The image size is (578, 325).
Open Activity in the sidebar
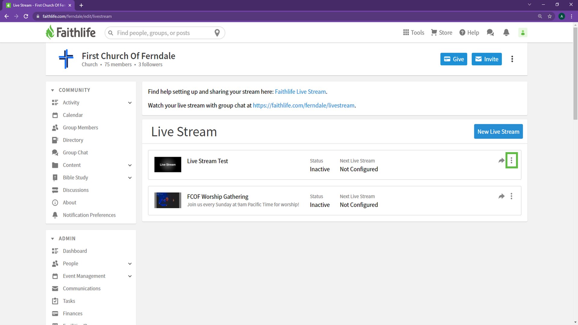coord(71,103)
